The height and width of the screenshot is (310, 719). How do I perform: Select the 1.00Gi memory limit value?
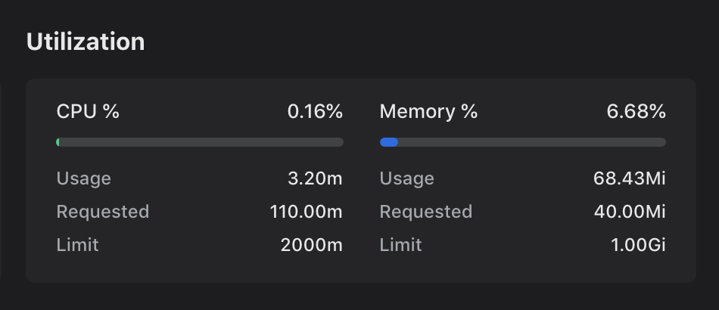(638, 245)
